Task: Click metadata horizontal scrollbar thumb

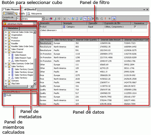Action: [x=17, y=86]
